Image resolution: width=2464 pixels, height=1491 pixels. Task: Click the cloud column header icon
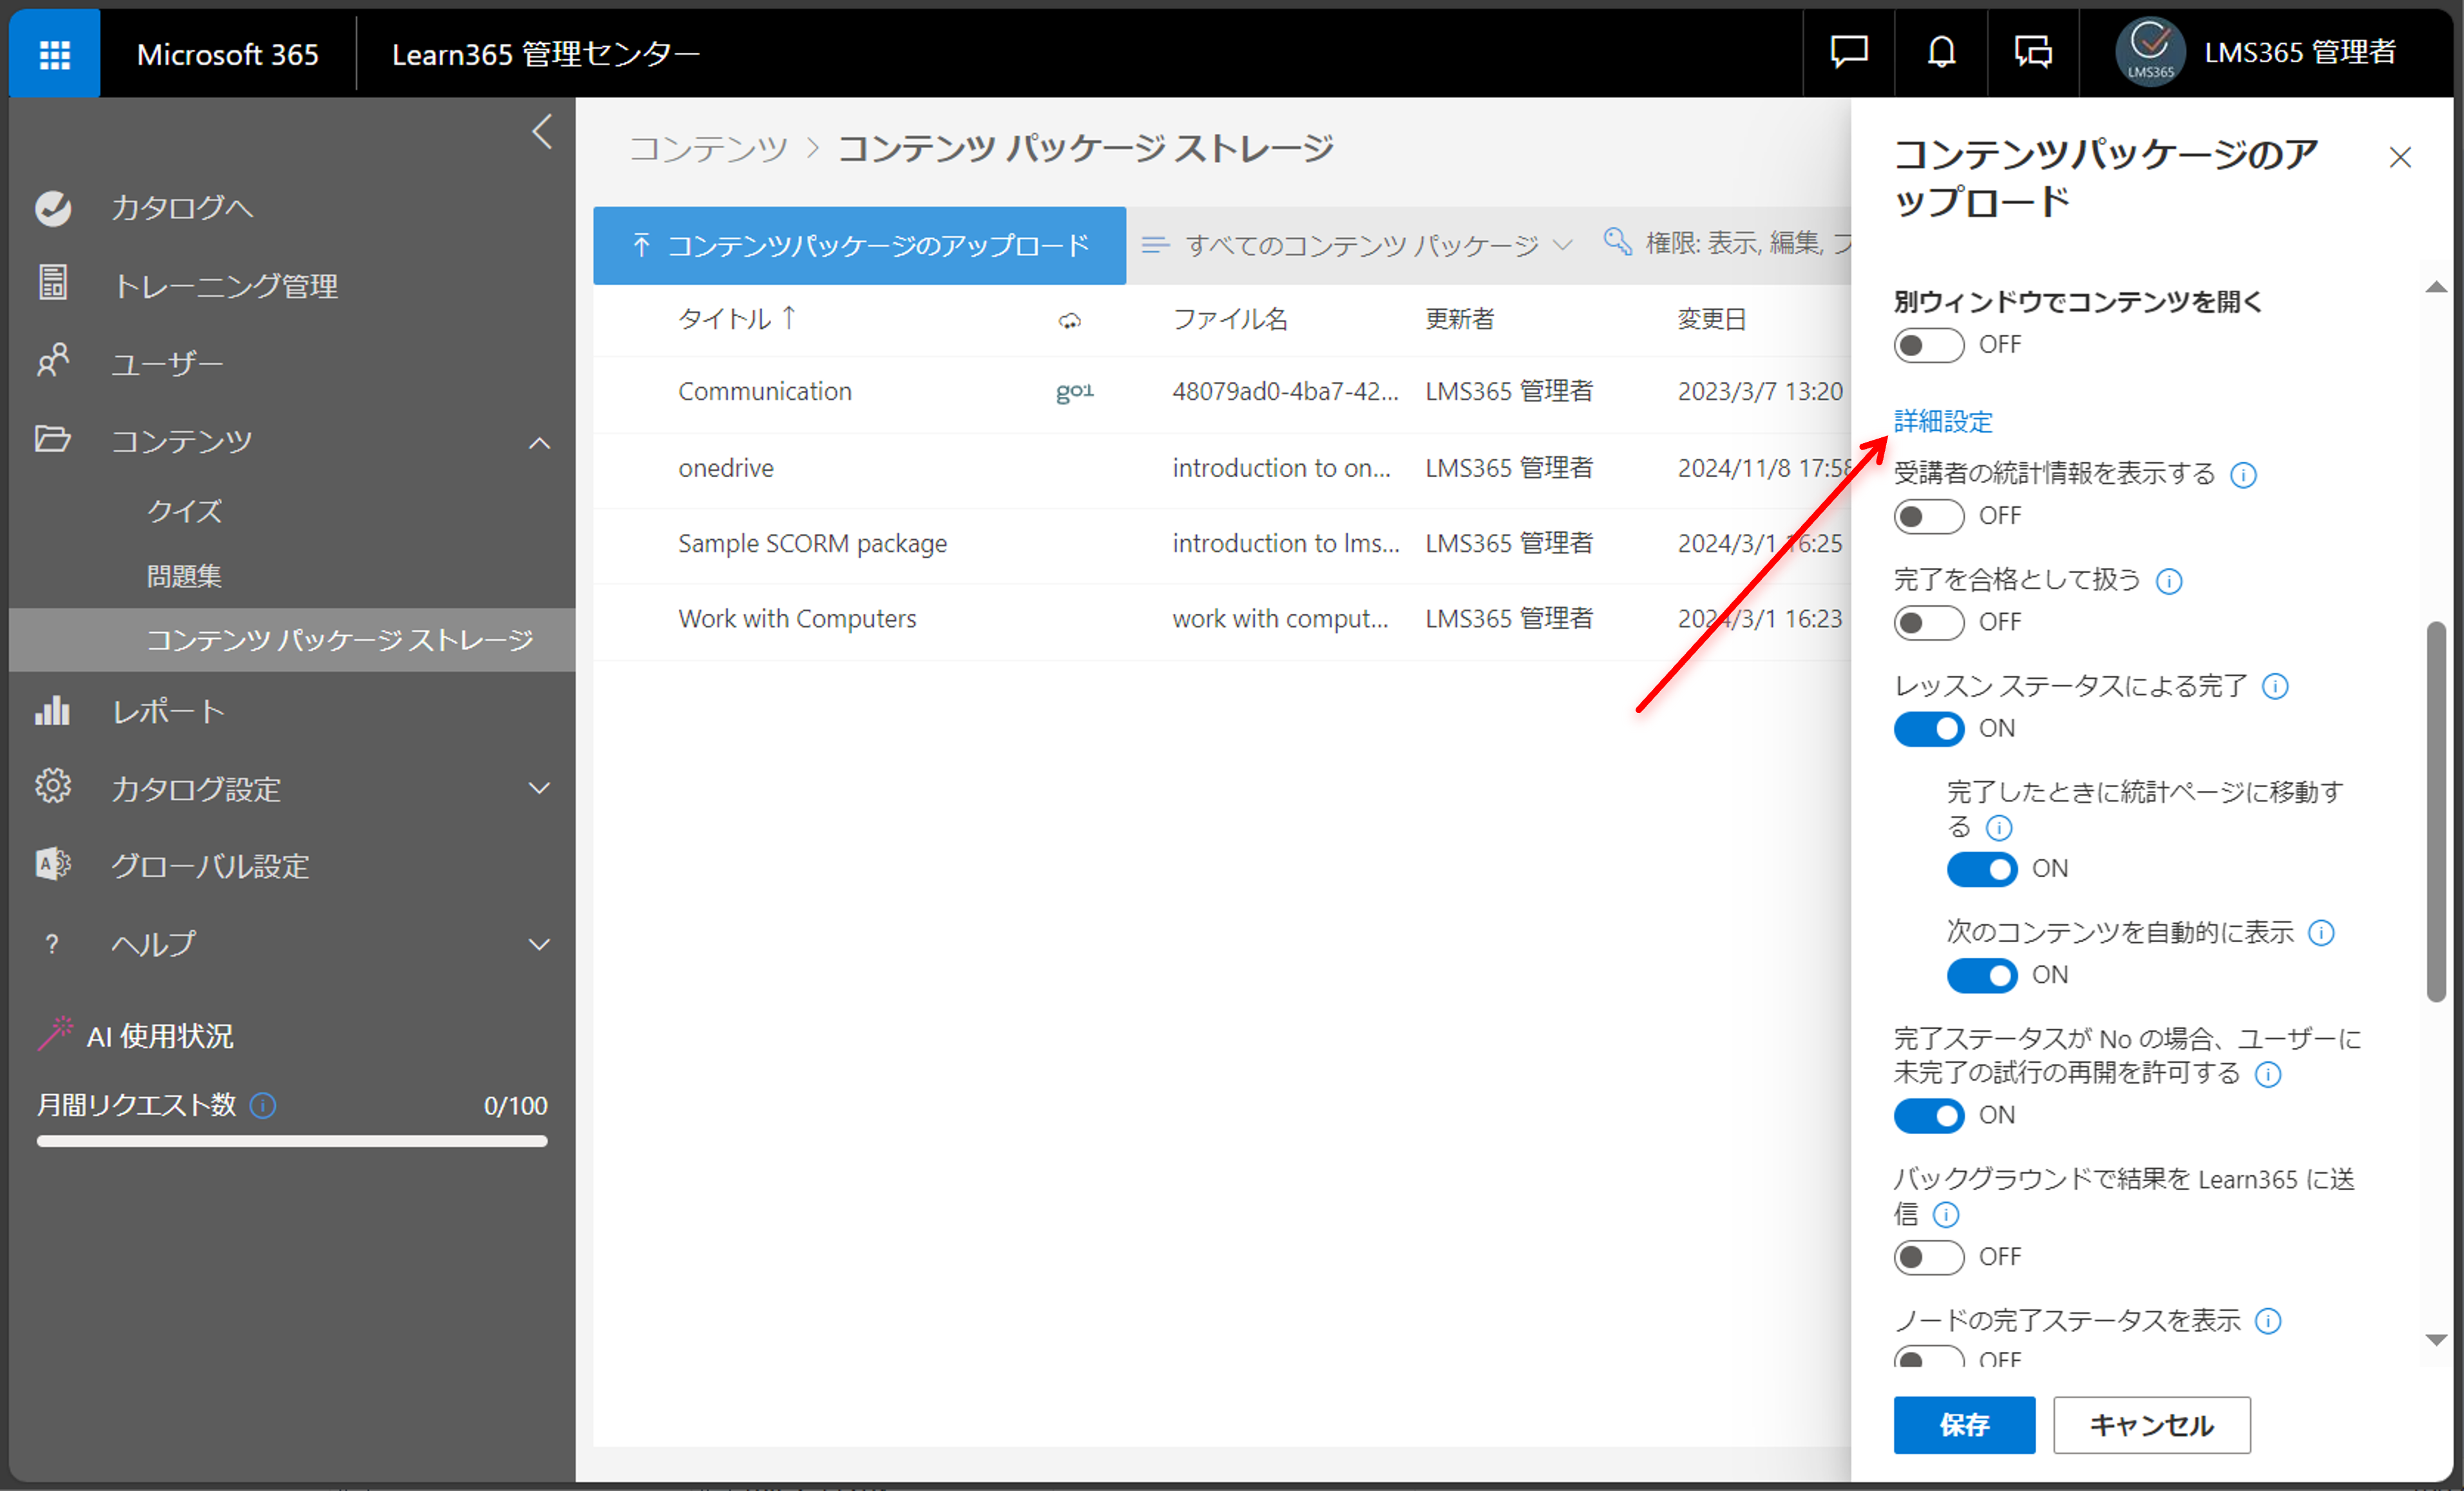pyautogui.click(x=1070, y=321)
